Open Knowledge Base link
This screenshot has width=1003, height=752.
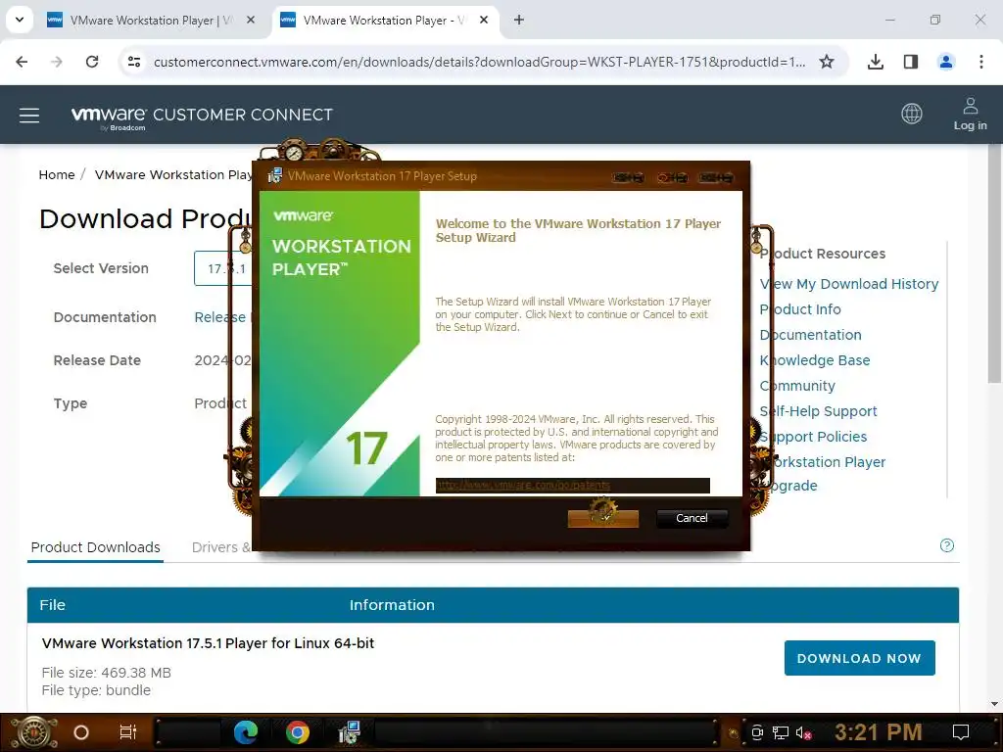(x=815, y=360)
